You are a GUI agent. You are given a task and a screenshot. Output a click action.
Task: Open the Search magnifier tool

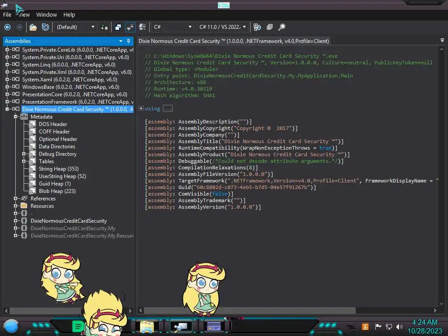point(282,27)
